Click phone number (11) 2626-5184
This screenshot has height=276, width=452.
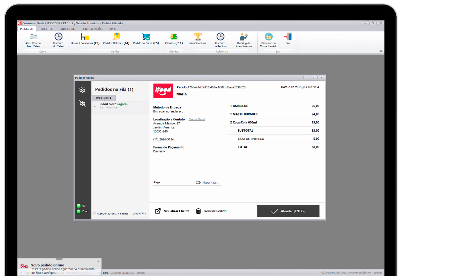[x=164, y=139]
